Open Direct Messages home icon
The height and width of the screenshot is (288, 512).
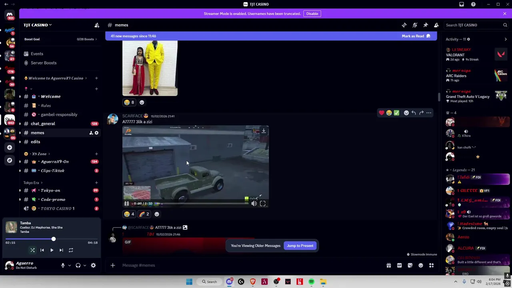click(x=10, y=15)
